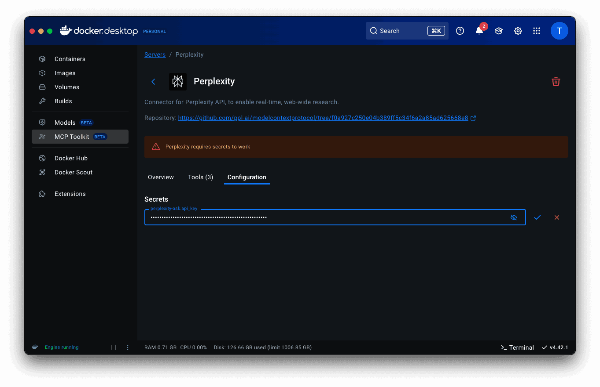This screenshot has width=600, height=387.
Task: Toggle visibility of the perplexity-ask api_key secret
Action: [x=514, y=217]
